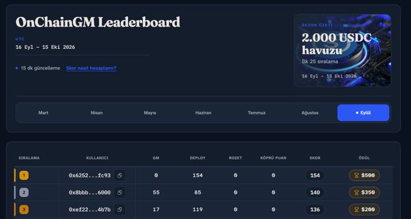
Task: Click the bronze rank 3 badge
Action: 24,209
